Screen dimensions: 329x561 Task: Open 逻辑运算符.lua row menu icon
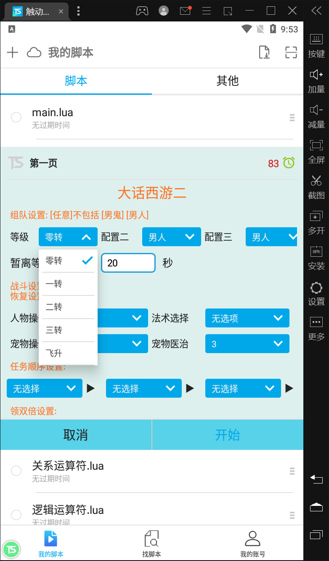pos(292,515)
